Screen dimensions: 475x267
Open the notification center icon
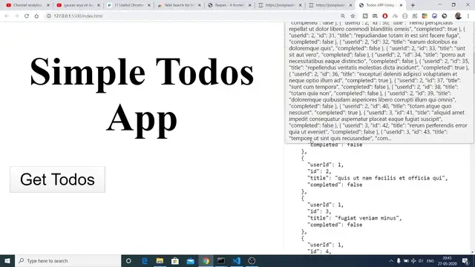465,260
